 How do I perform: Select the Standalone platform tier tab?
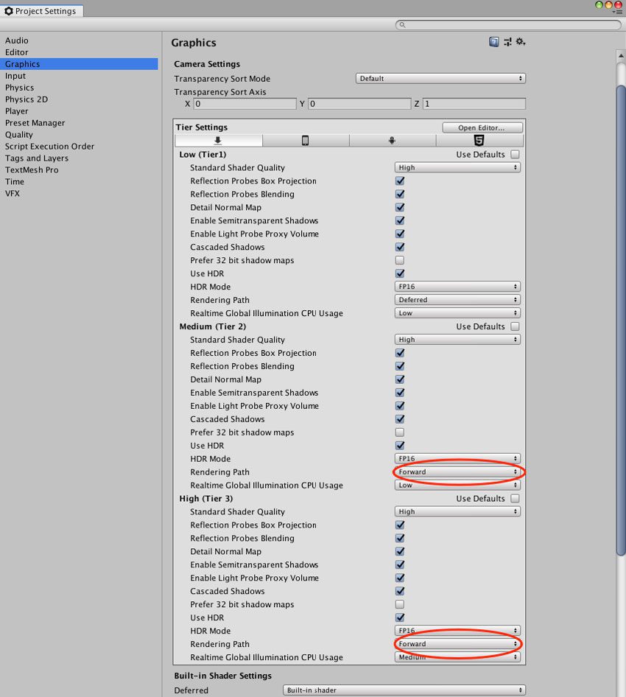218,141
